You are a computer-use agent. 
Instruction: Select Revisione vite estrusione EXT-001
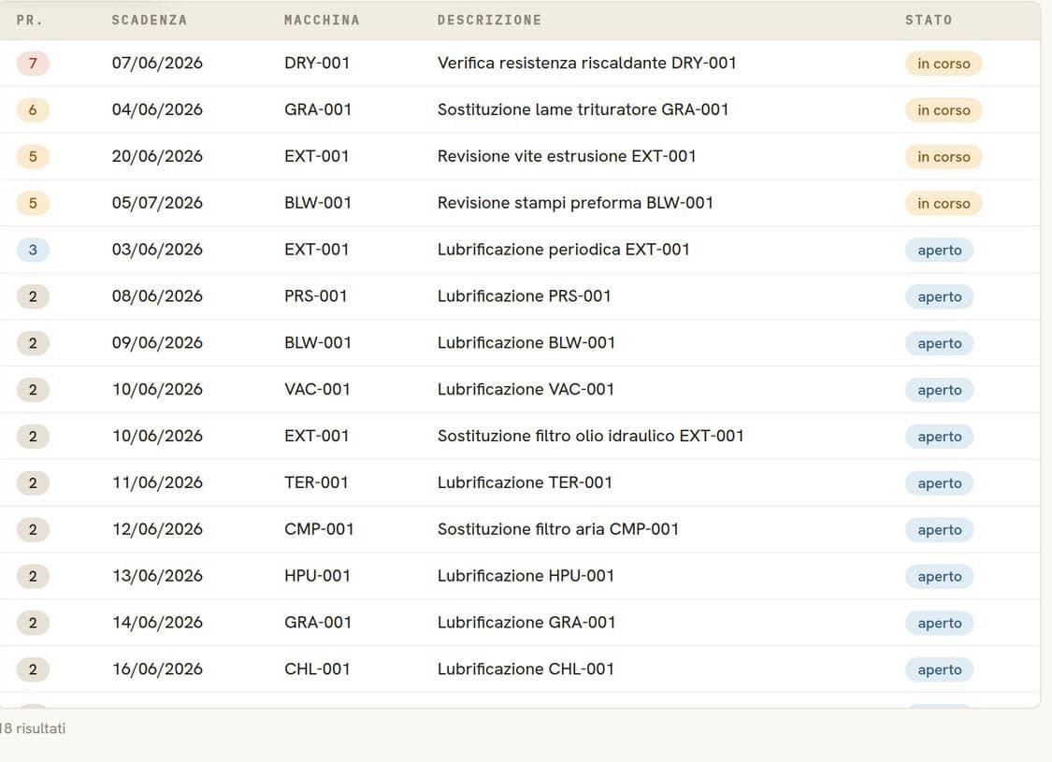coord(520,156)
